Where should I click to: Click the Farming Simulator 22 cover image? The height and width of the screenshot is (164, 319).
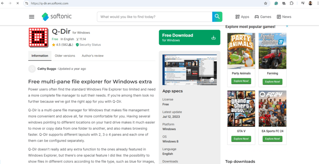272,51
